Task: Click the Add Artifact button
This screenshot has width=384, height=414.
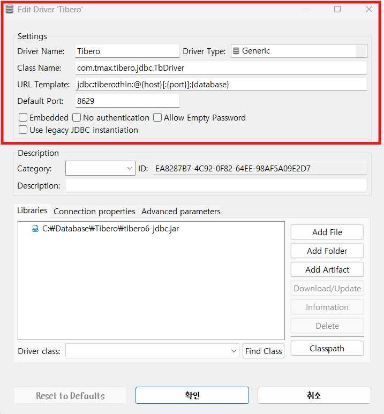Action: point(327,269)
